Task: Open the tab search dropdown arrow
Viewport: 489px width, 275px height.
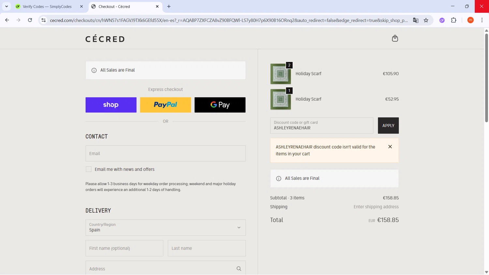Action: tap(7, 7)
